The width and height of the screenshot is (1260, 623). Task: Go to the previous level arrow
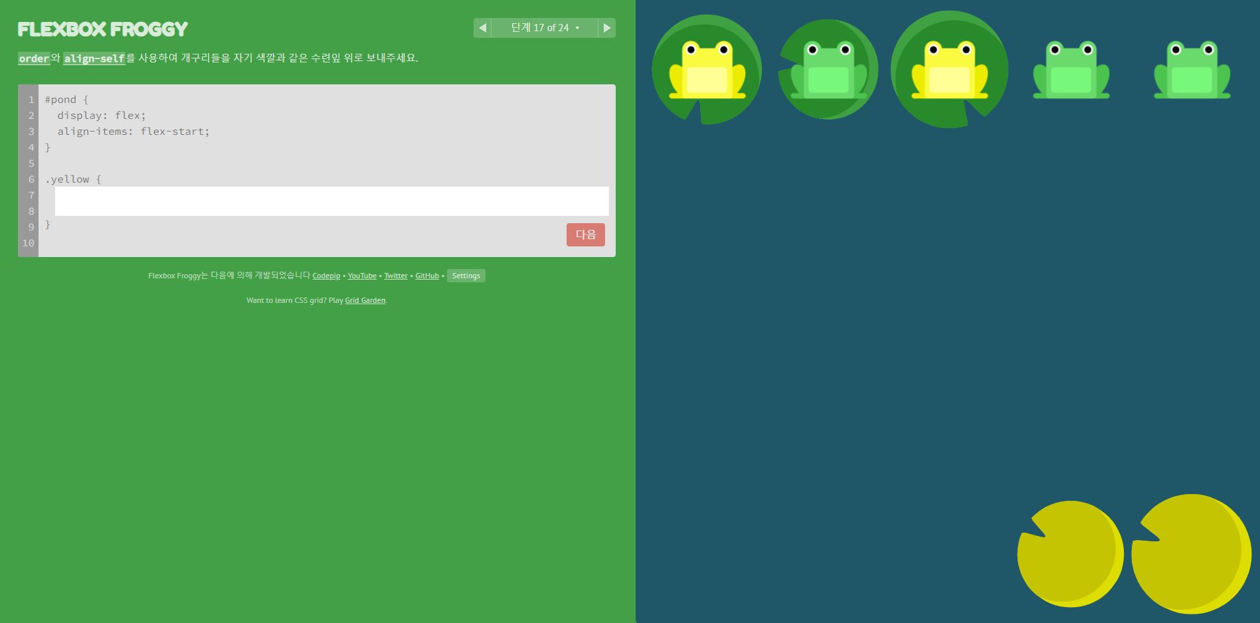click(482, 28)
